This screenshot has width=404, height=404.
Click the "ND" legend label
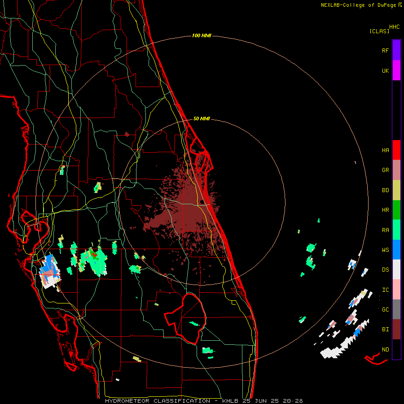tap(386, 350)
